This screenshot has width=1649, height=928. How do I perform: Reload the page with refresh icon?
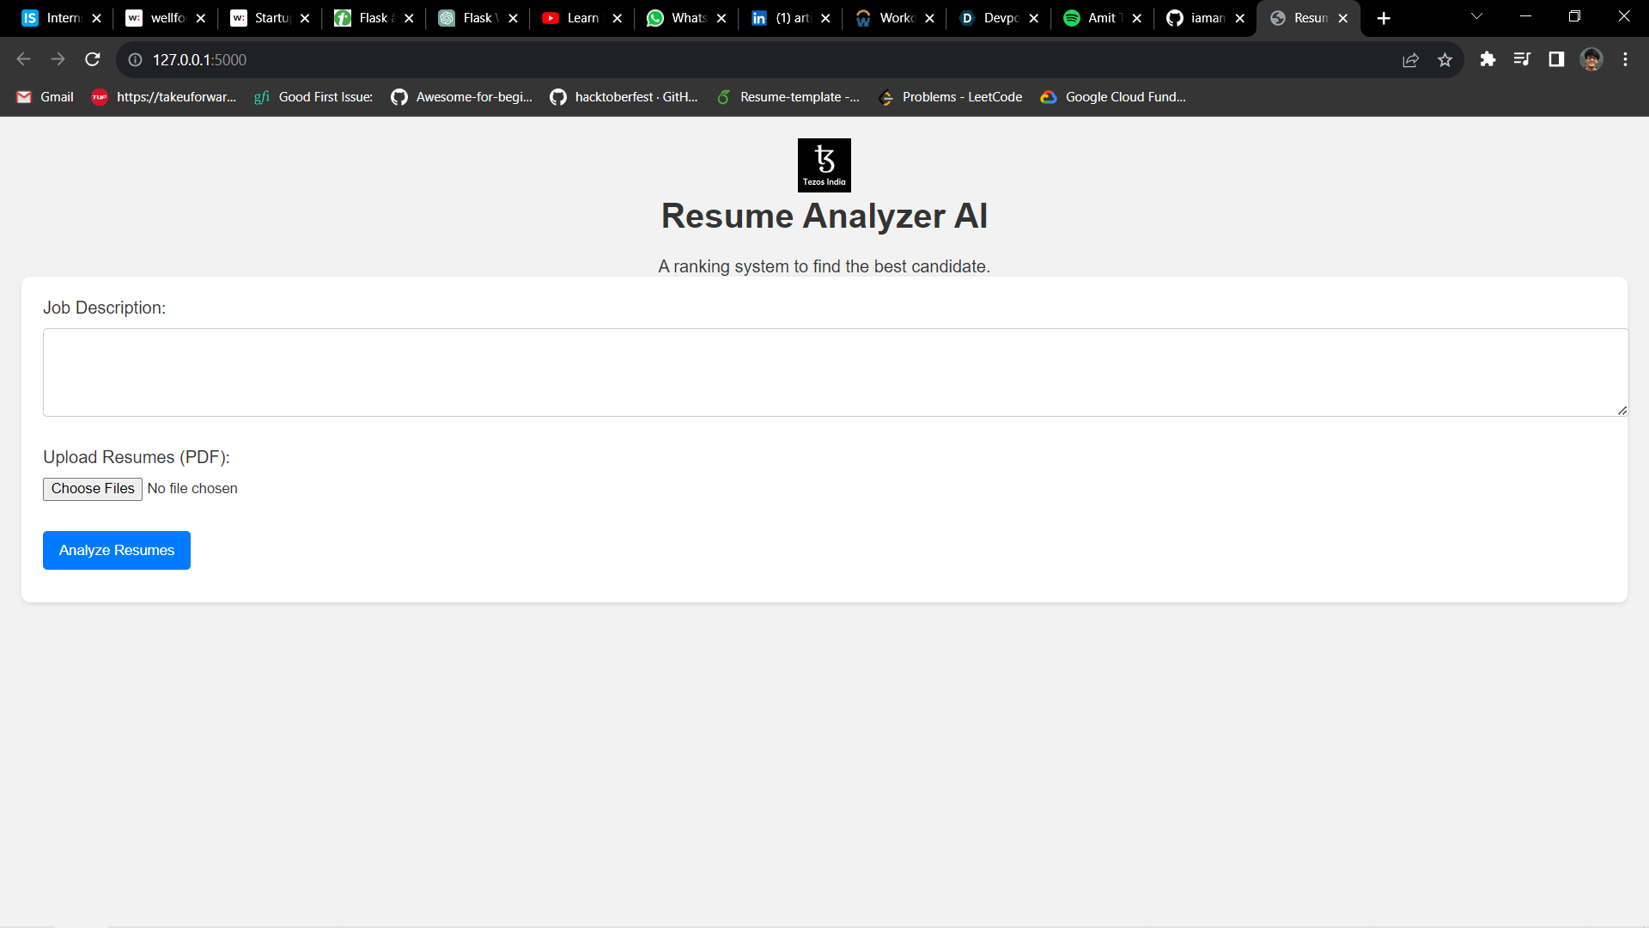coord(93,59)
